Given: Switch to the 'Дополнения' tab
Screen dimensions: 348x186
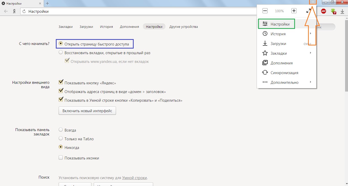Looking at the screenshot, I should 129,27.
